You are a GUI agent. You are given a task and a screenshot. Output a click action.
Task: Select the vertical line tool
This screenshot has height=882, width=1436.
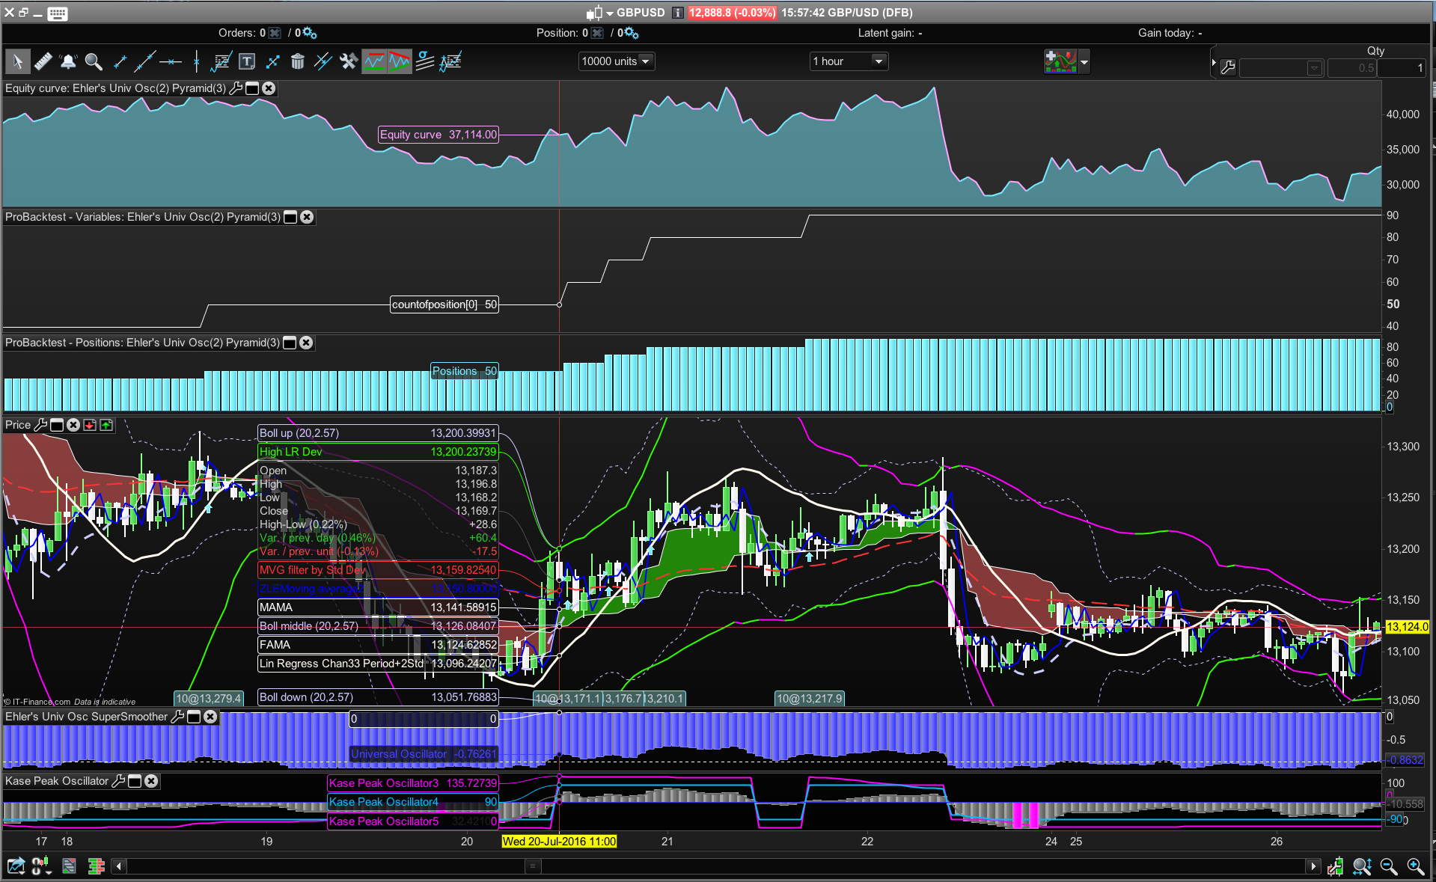coord(196,61)
